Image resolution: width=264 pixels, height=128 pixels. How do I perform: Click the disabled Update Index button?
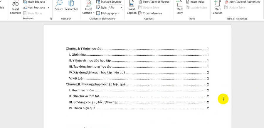[196, 8]
